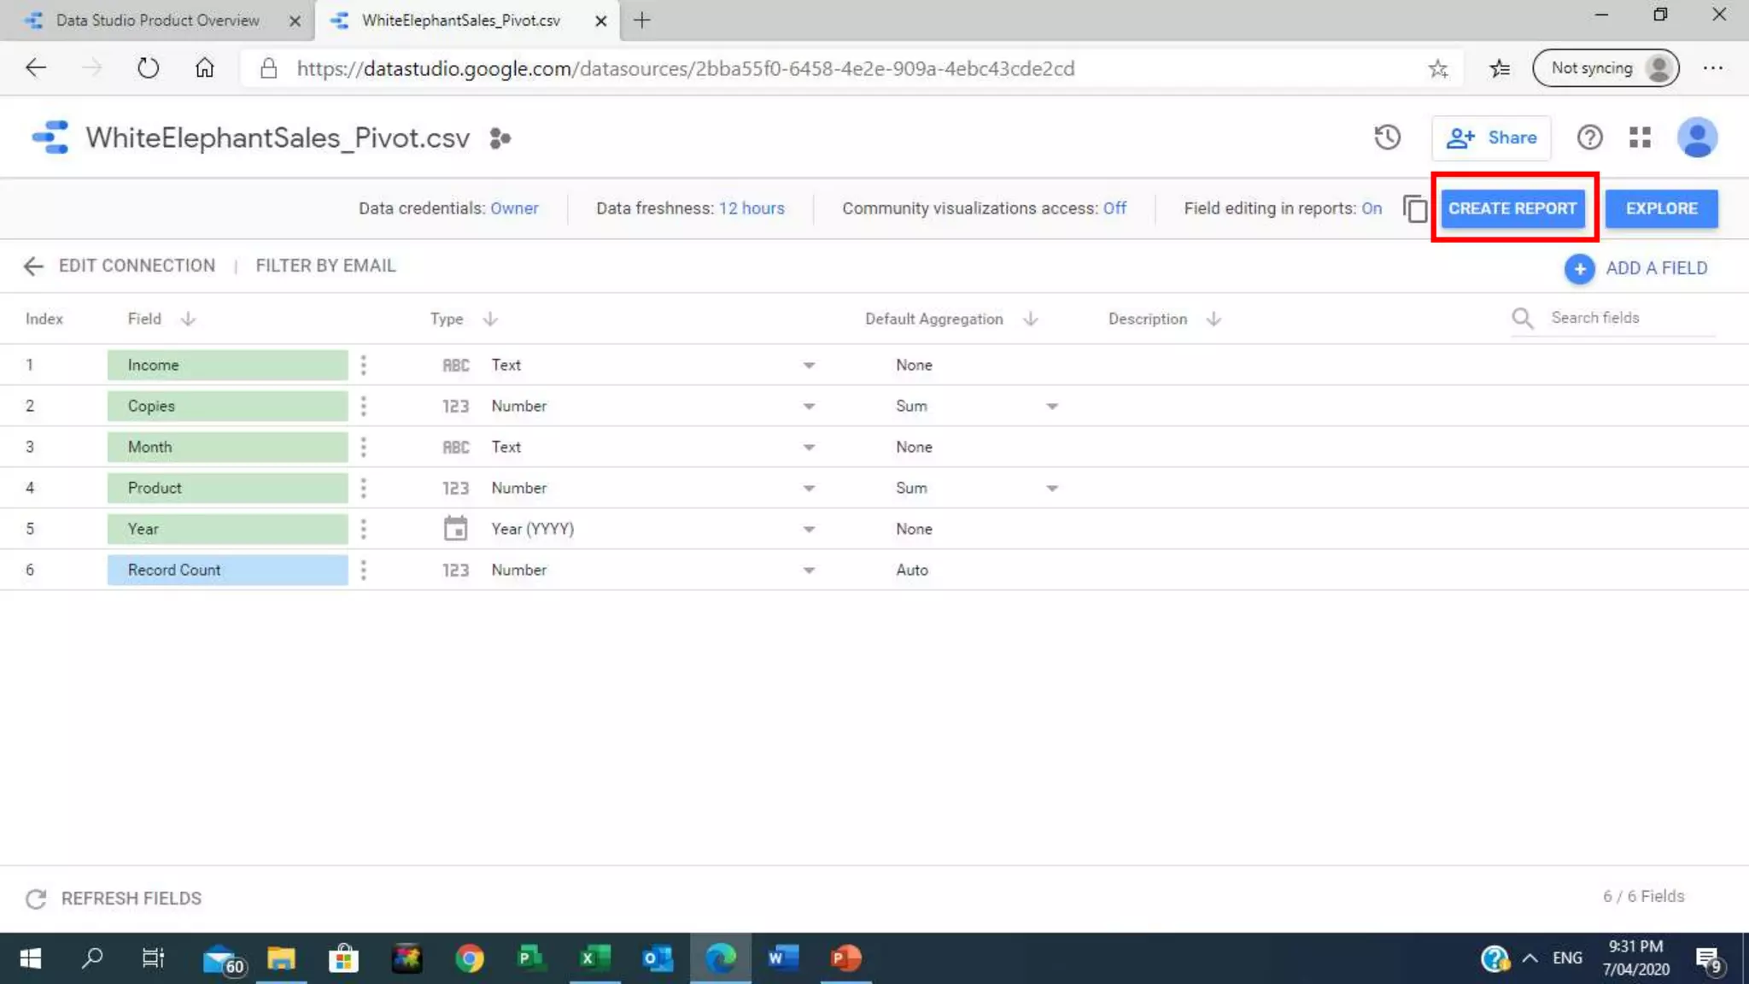Open version history clock icon

[1387, 138]
